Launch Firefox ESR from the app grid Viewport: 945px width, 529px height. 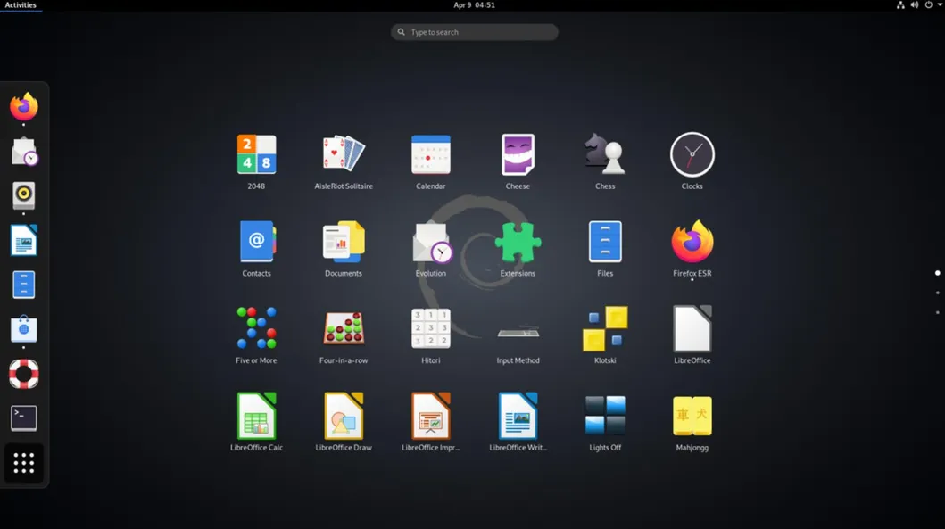(x=692, y=240)
